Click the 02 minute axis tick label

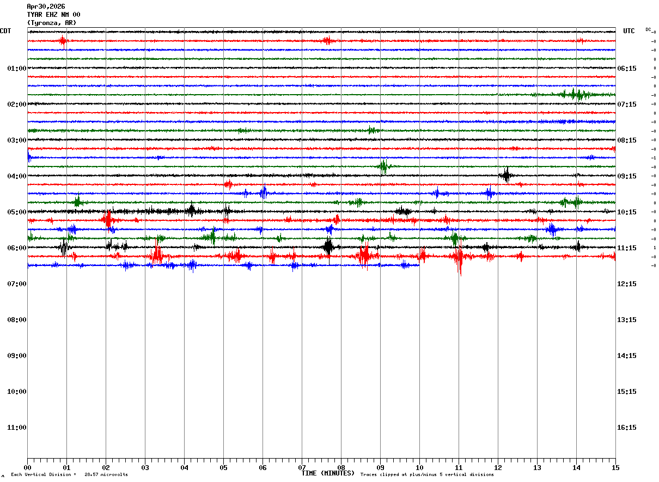pyautogui.click(x=106, y=467)
